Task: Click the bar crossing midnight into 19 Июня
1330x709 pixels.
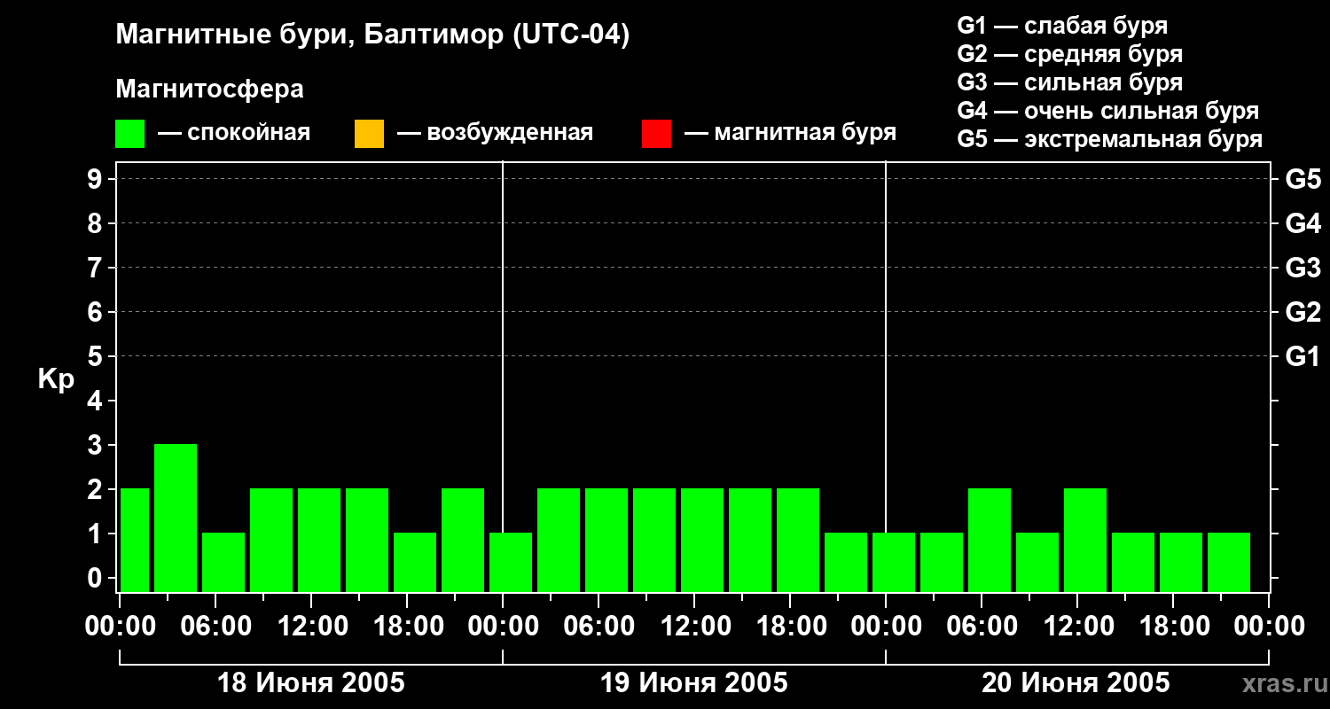Action: [x=511, y=562]
